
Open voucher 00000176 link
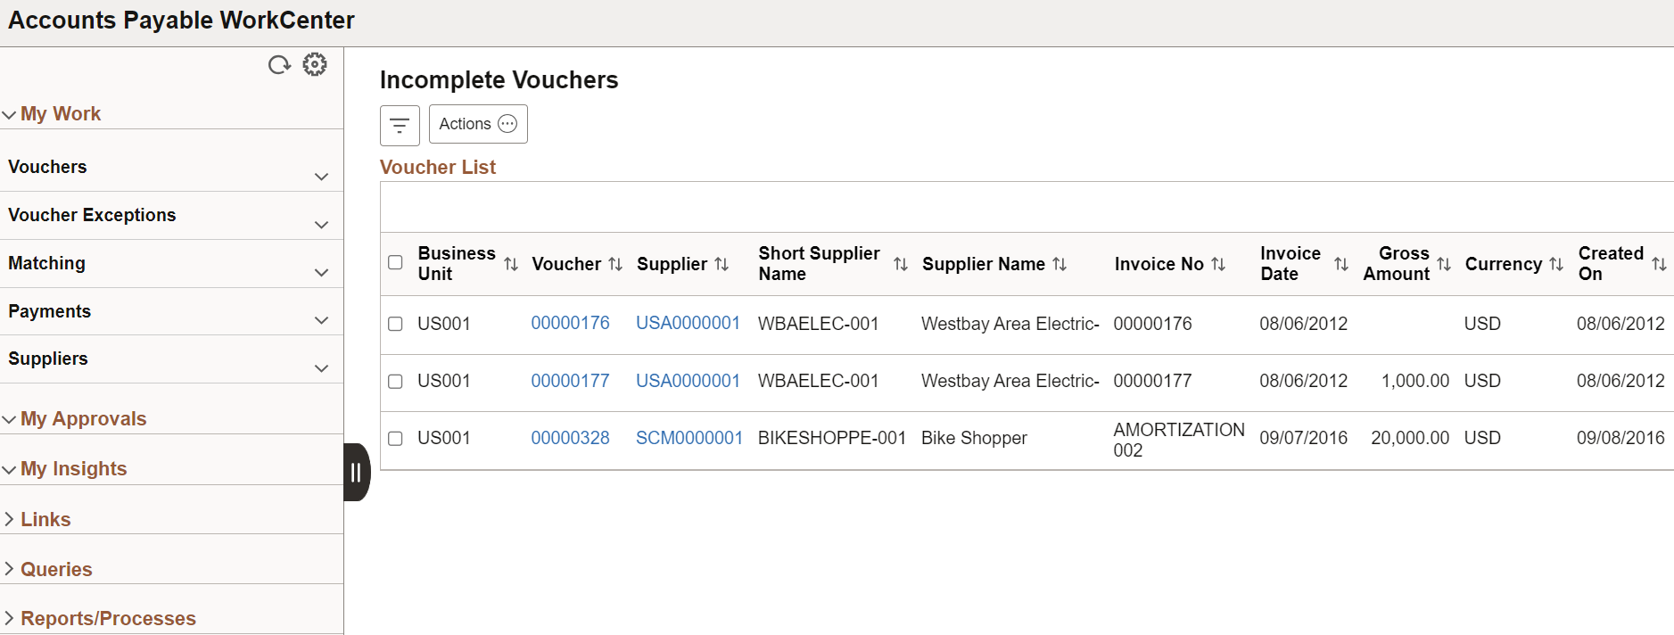click(x=570, y=324)
